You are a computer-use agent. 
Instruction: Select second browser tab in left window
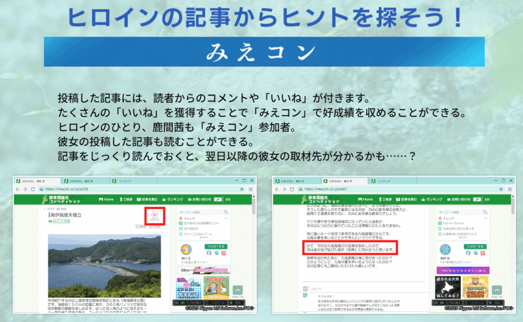86,181
